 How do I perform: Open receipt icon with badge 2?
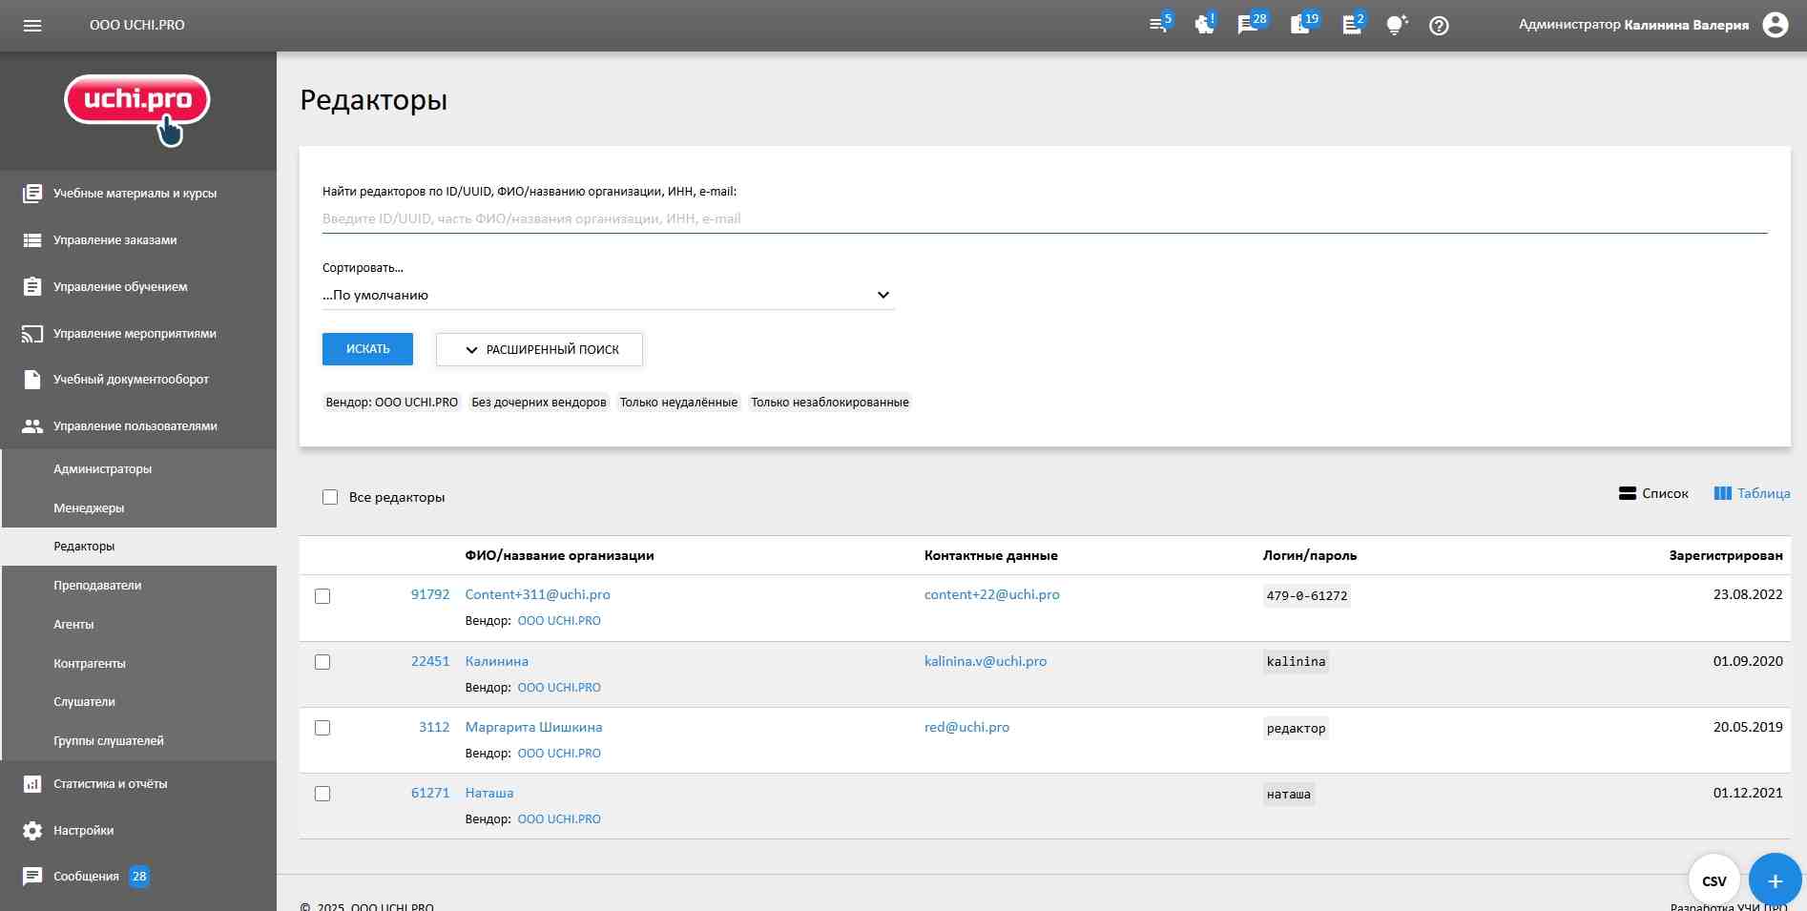(x=1353, y=25)
